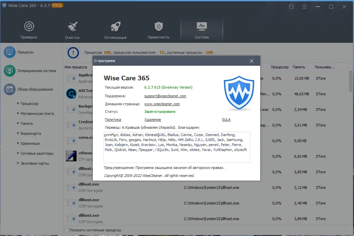
Task: Select Сетевые адаптеры in the sidebar
Action: (x=37, y=153)
